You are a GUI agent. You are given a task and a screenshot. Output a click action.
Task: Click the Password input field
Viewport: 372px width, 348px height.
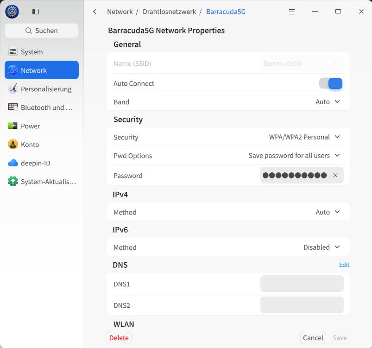pos(302,175)
